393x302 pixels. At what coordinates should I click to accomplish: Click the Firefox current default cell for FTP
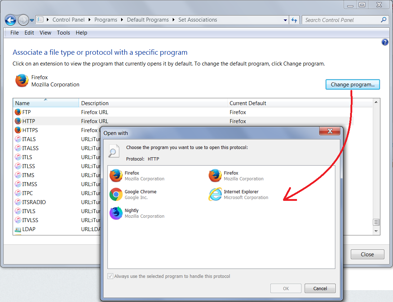(238, 112)
